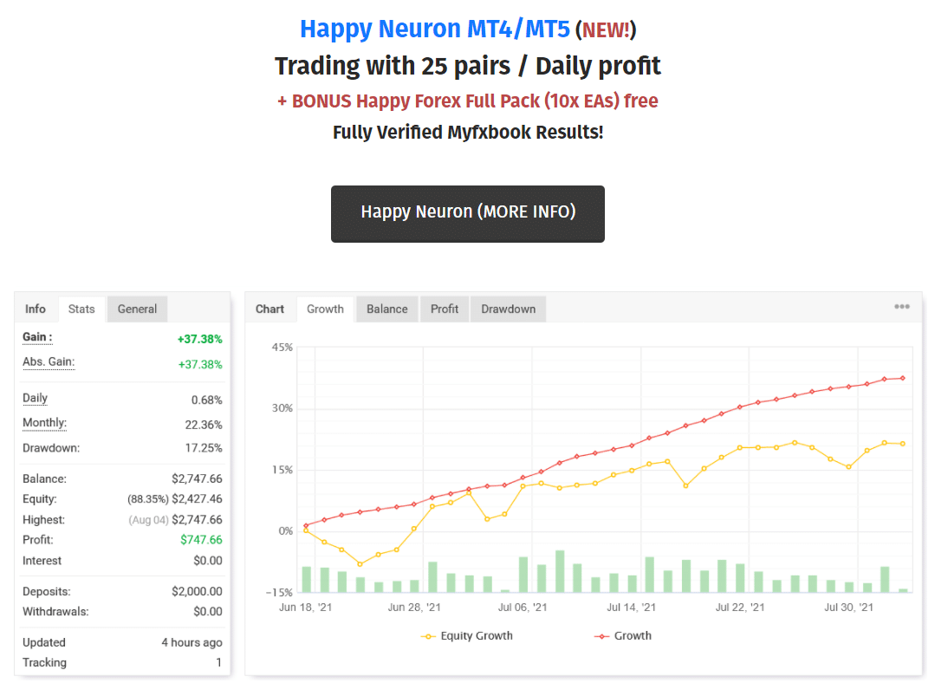
Task: Click the Withdrawals $0.00 value
Action: [x=207, y=612]
